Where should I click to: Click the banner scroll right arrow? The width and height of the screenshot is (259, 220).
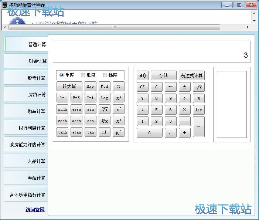(248, 27)
